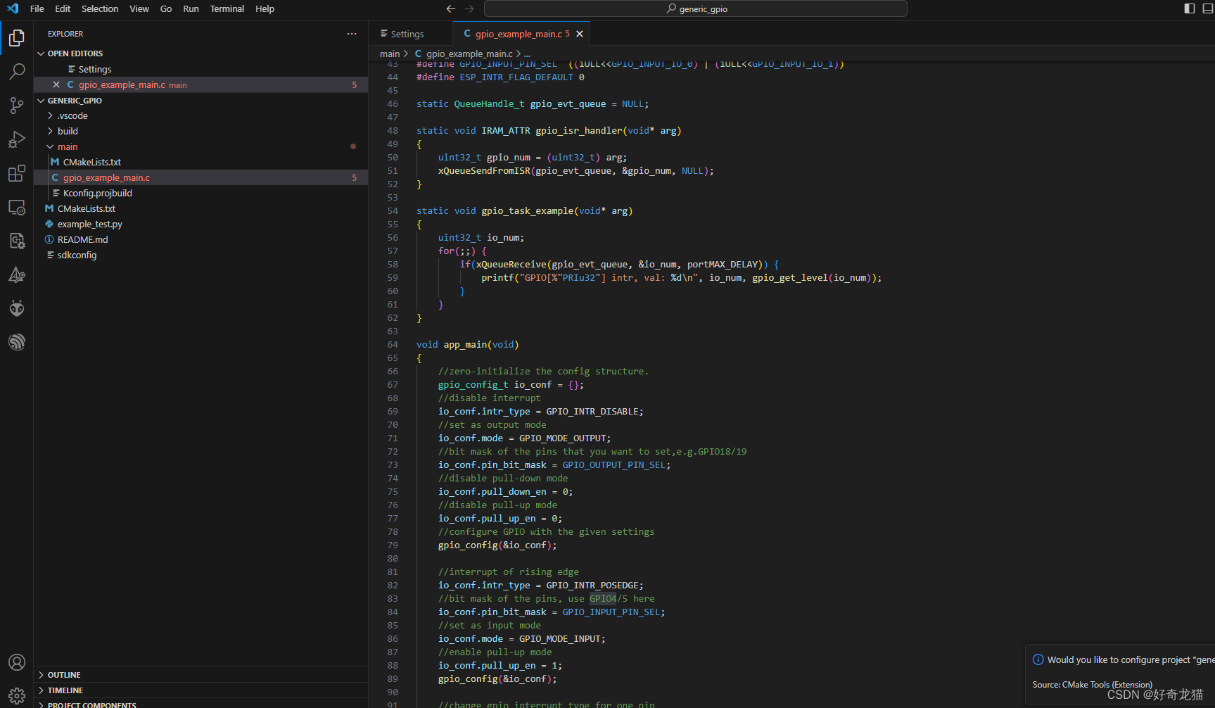Open the Run menu
This screenshot has height=708, width=1215.
pyautogui.click(x=191, y=8)
